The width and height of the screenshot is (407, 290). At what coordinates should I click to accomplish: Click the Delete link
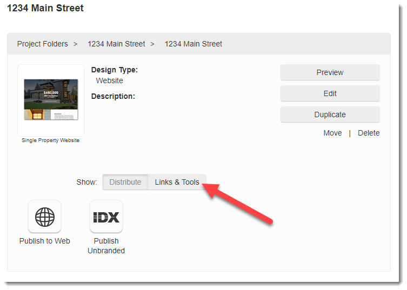tap(369, 133)
